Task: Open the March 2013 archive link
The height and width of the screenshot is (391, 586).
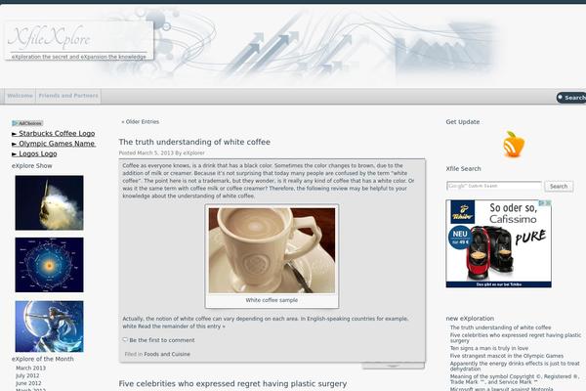Action: [30, 368]
